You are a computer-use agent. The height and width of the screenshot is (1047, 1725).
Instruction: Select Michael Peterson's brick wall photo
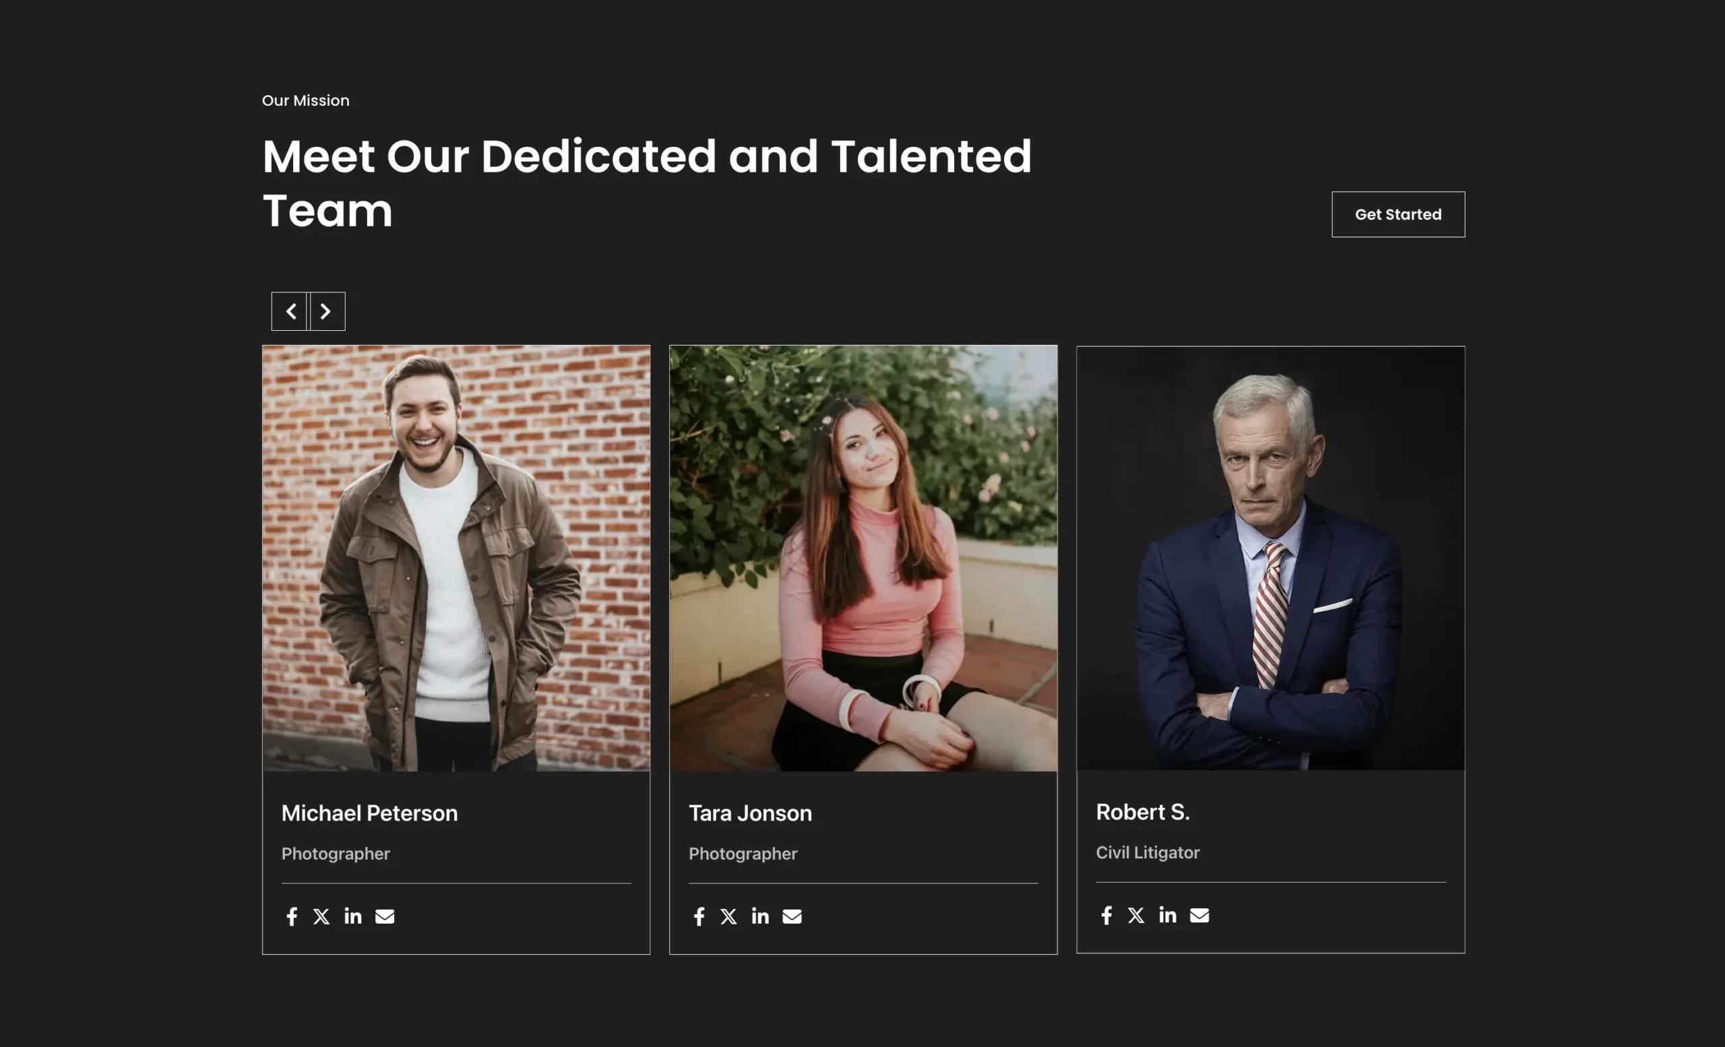(x=456, y=558)
